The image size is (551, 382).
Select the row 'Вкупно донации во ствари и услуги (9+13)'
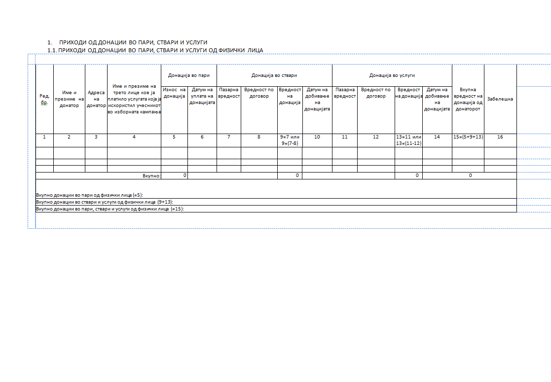pos(105,202)
